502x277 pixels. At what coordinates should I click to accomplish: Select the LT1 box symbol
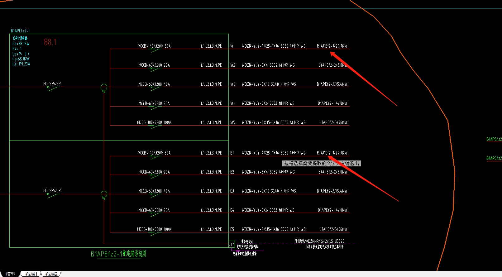(x=232, y=244)
